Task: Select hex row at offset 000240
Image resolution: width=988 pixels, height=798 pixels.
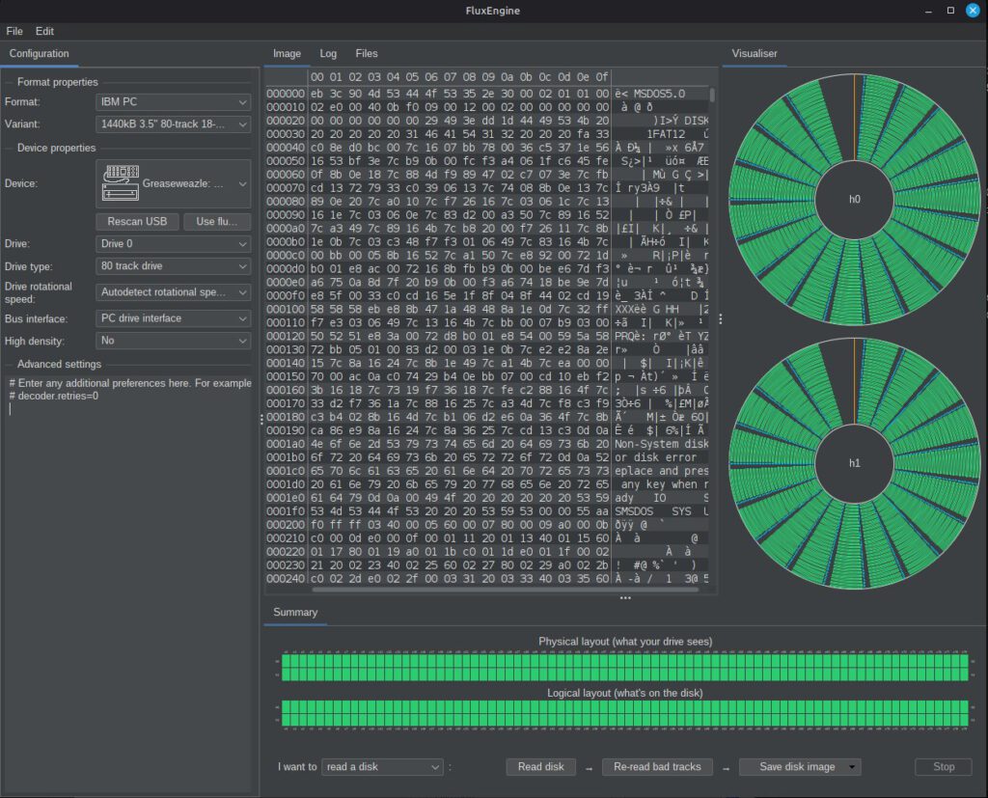Action: pos(487,579)
